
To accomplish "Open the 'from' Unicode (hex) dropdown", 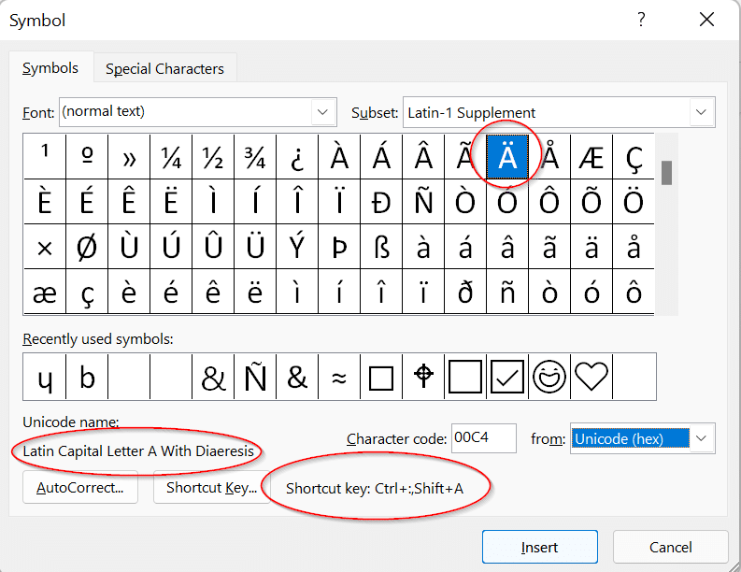I will tap(703, 437).
